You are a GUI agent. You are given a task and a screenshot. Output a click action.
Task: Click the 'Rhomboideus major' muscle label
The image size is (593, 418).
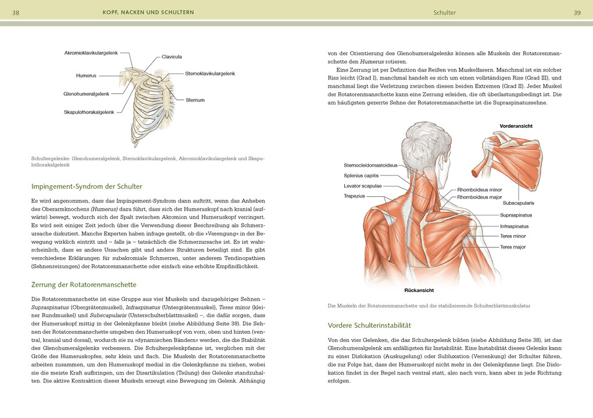tap(480, 197)
